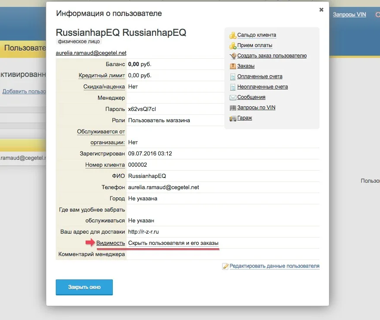Open Запросы VIN in the top navigation
The width and height of the screenshot is (380, 320).
349,14
